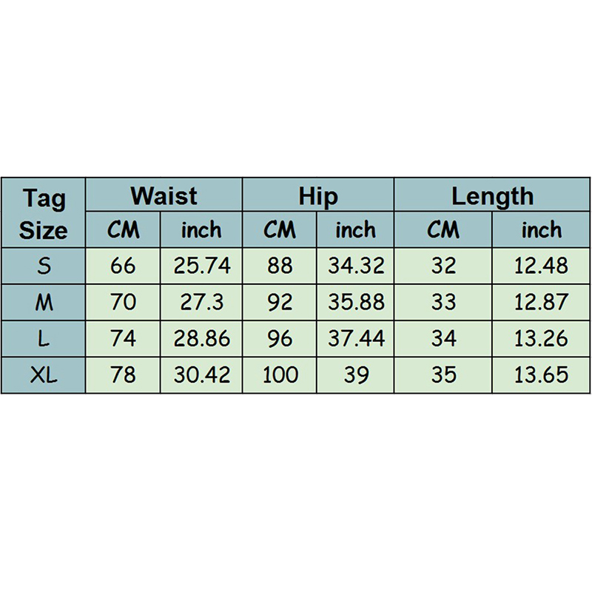Click the CM subheader under Waist
The image size is (592, 592).
pos(124,230)
